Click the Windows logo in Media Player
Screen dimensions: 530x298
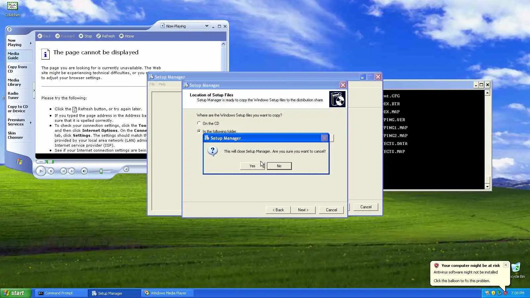click(19, 162)
